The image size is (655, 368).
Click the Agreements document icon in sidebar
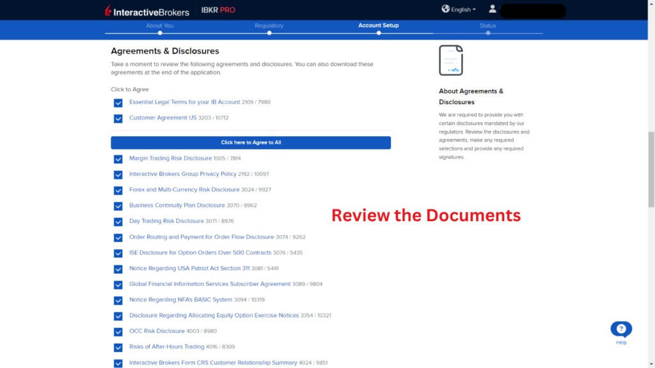[451, 59]
